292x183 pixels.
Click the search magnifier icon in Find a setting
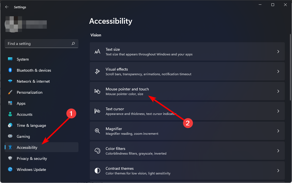pos(73,44)
